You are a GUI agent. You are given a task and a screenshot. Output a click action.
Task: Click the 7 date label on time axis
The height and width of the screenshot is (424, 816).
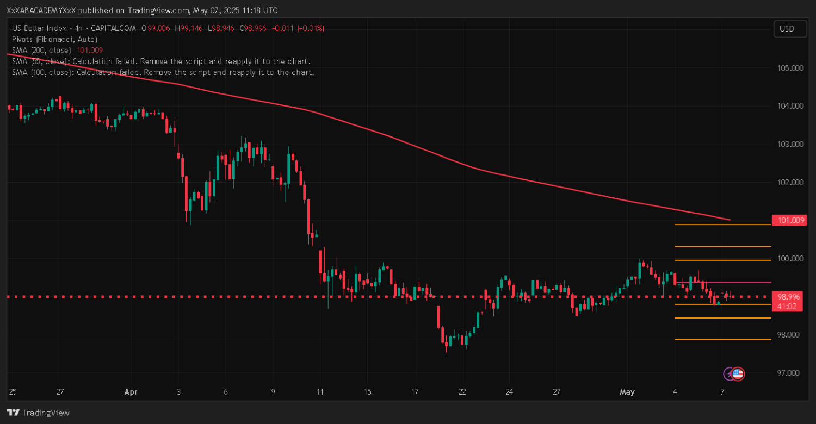tap(722, 391)
